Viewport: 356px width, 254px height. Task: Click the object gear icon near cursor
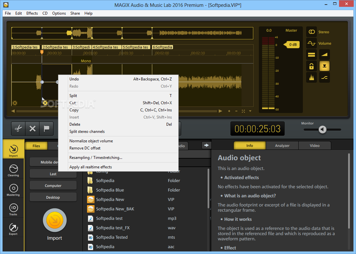coord(45,103)
